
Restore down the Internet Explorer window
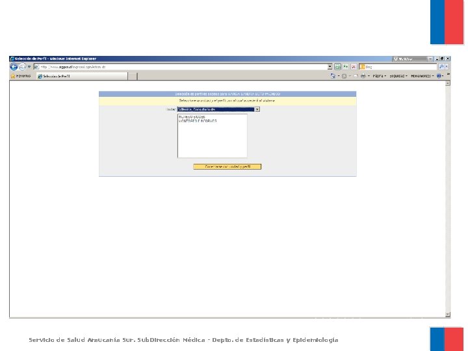click(442, 58)
